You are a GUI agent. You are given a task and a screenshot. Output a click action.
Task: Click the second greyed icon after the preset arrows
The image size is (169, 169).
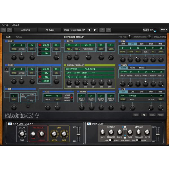click(108, 30)
